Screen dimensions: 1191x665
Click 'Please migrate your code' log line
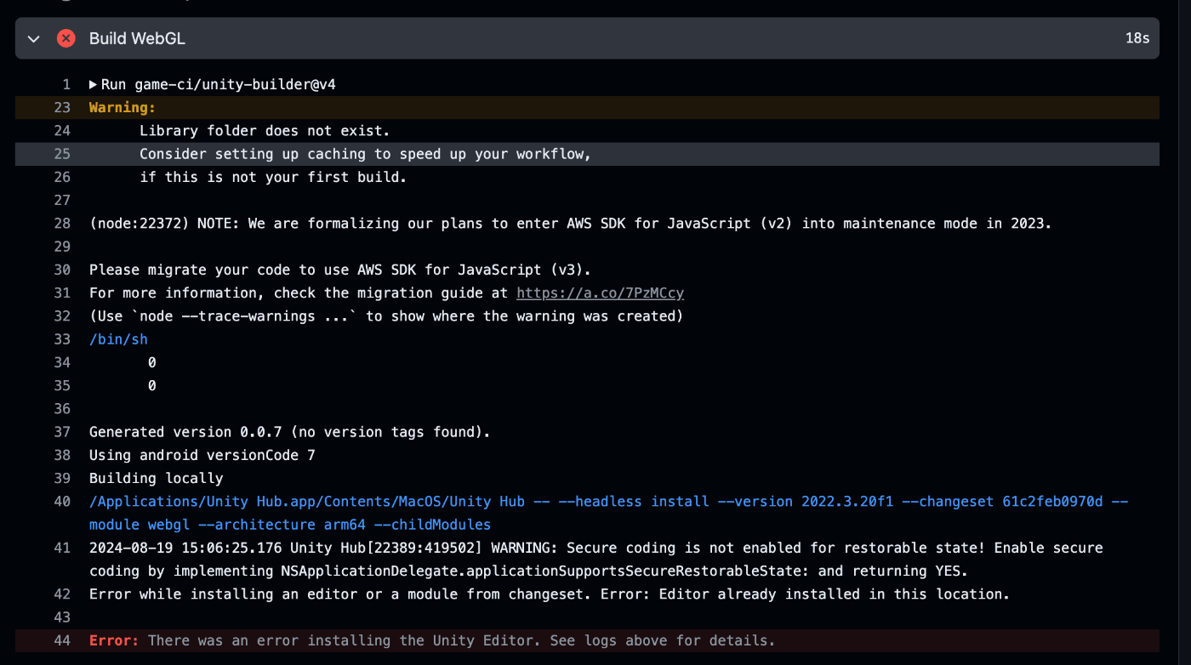click(x=339, y=270)
